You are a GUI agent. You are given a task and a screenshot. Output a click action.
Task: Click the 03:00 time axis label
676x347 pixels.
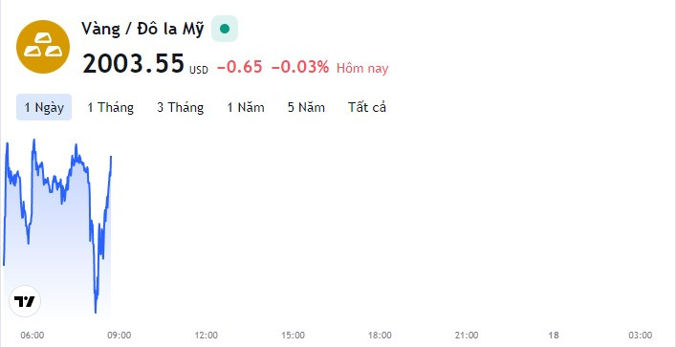[641, 335]
